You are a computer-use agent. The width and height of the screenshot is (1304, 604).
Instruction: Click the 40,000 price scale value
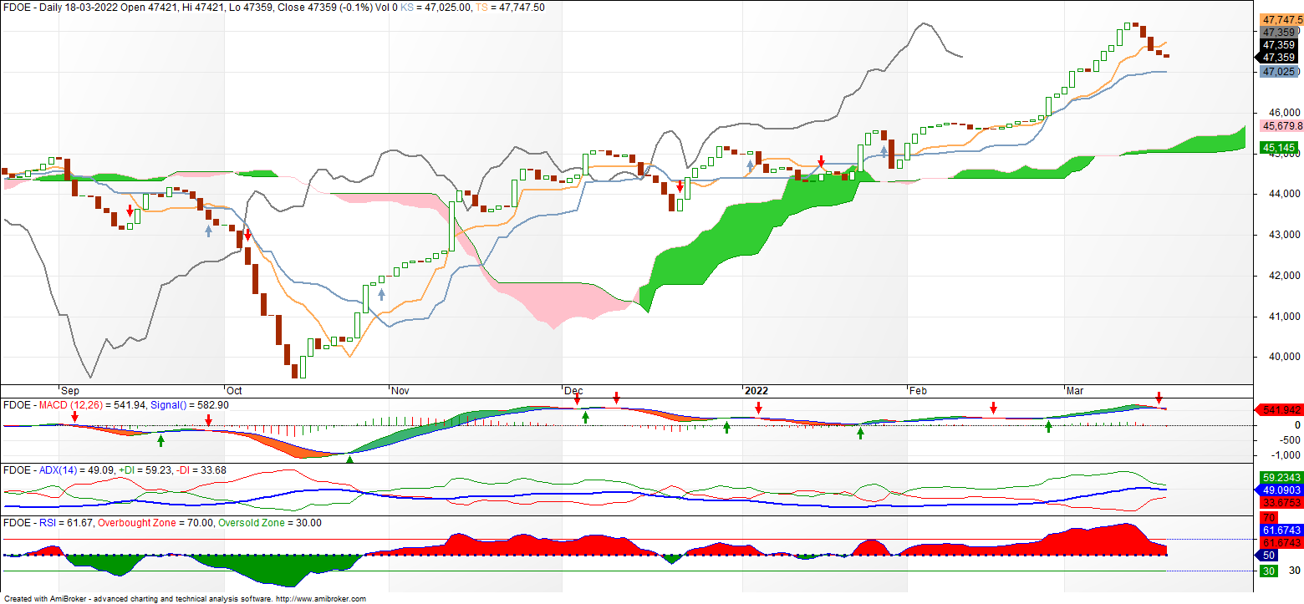point(1283,357)
